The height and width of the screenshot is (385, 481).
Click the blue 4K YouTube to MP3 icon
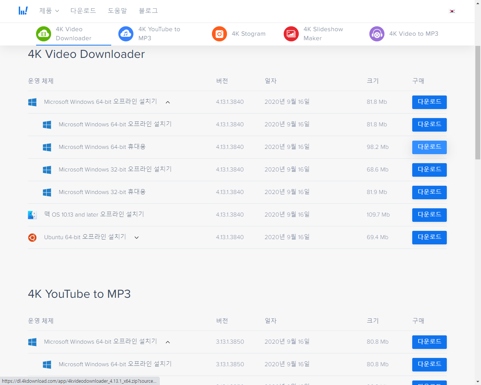coord(126,34)
